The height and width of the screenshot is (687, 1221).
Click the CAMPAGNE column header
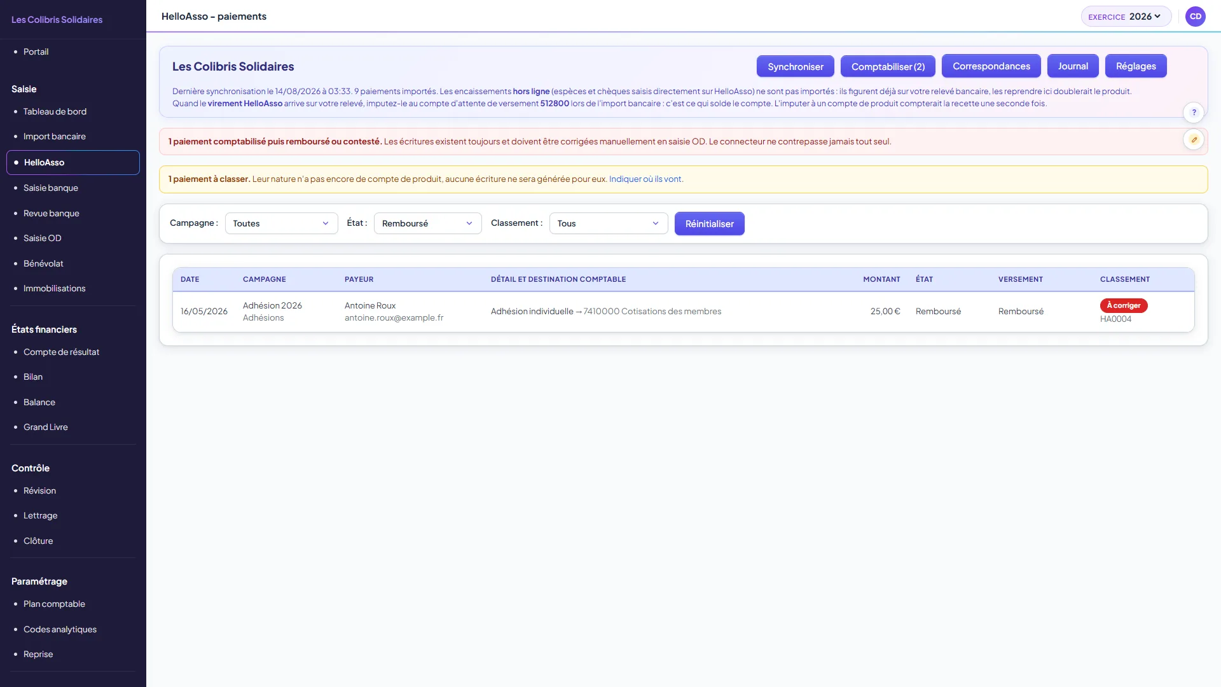pos(264,279)
